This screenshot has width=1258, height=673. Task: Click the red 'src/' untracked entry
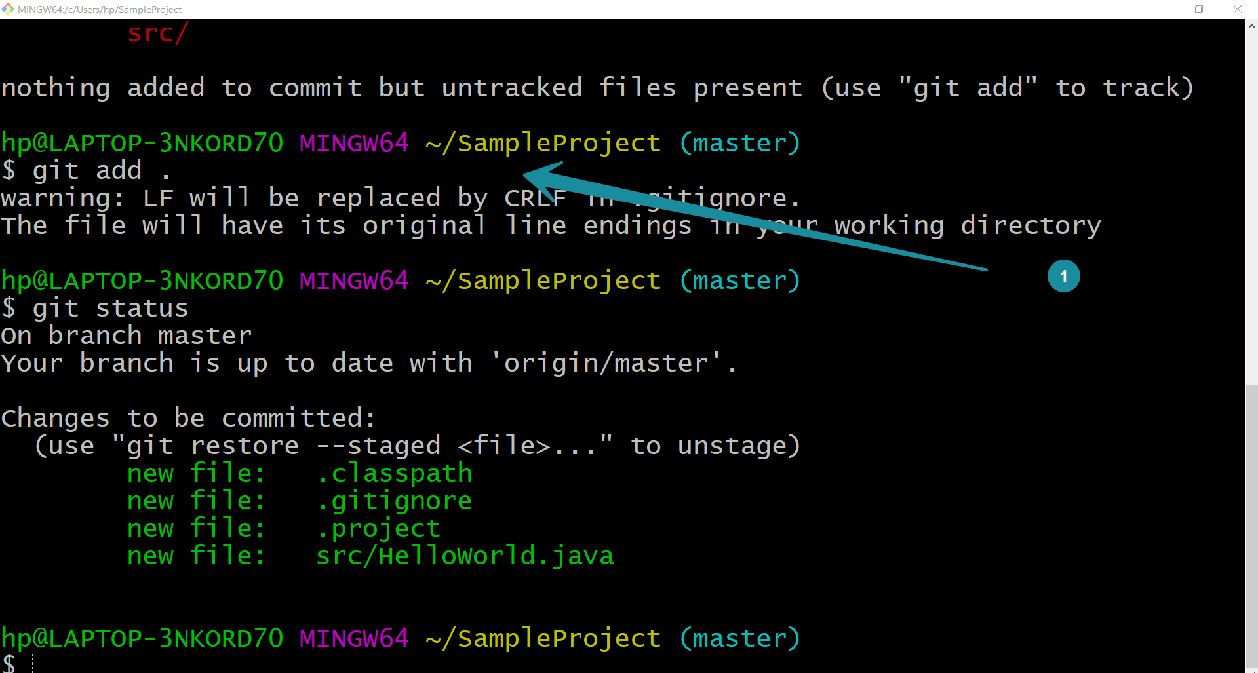click(158, 33)
